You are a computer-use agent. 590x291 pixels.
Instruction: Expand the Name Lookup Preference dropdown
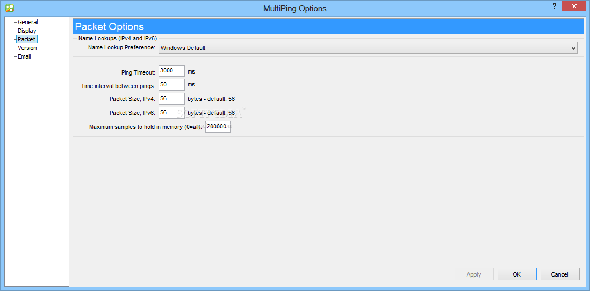(368, 48)
